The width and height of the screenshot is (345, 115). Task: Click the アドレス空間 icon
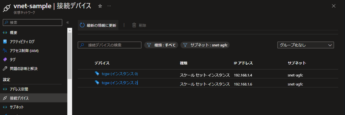coord(5,89)
